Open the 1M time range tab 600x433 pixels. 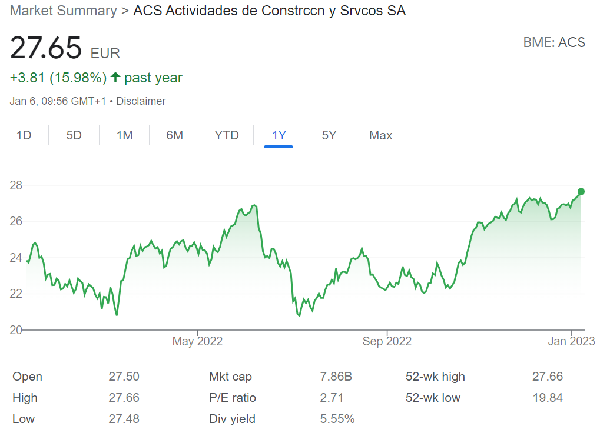(x=124, y=135)
